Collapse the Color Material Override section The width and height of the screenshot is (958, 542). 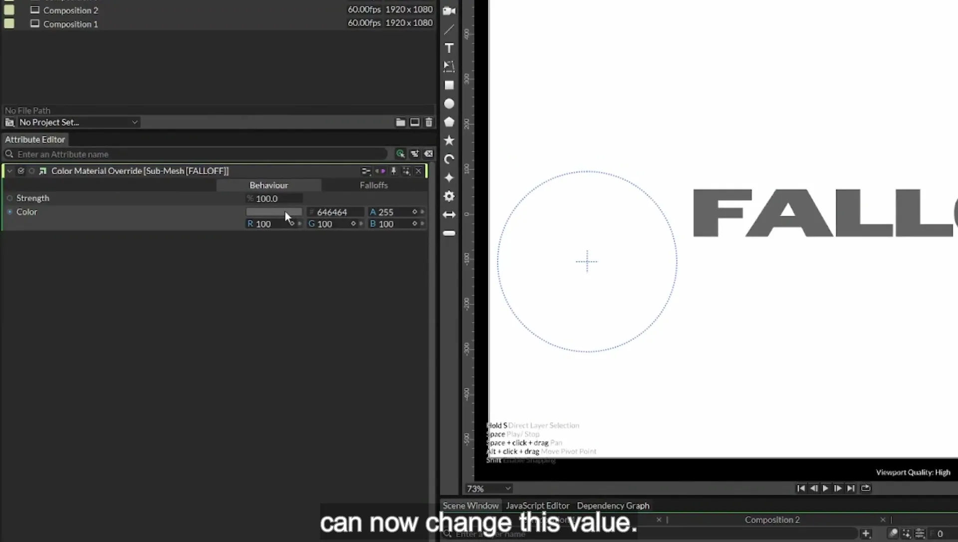(9, 171)
